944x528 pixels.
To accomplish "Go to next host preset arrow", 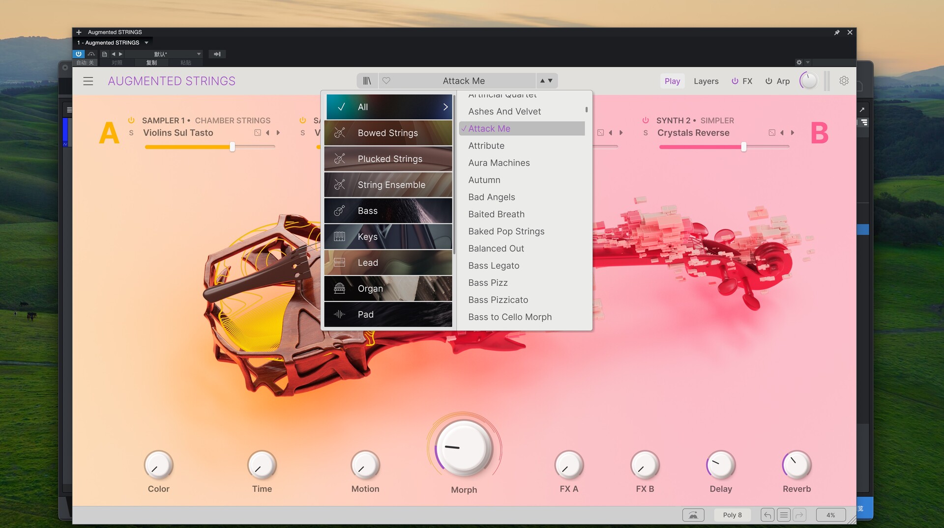I will [120, 54].
